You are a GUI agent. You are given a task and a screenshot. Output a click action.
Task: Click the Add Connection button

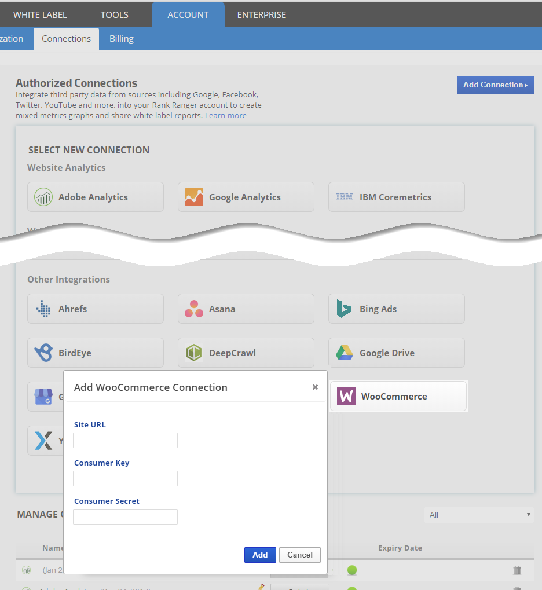pos(495,85)
